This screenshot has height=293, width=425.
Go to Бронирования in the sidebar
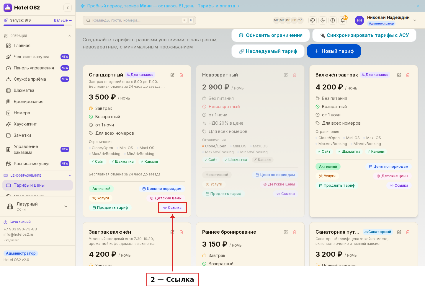pyautogui.click(x=38, y=102)
